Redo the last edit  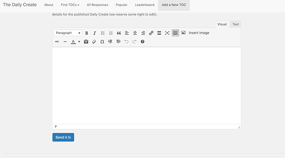click(x=134, y=42)
